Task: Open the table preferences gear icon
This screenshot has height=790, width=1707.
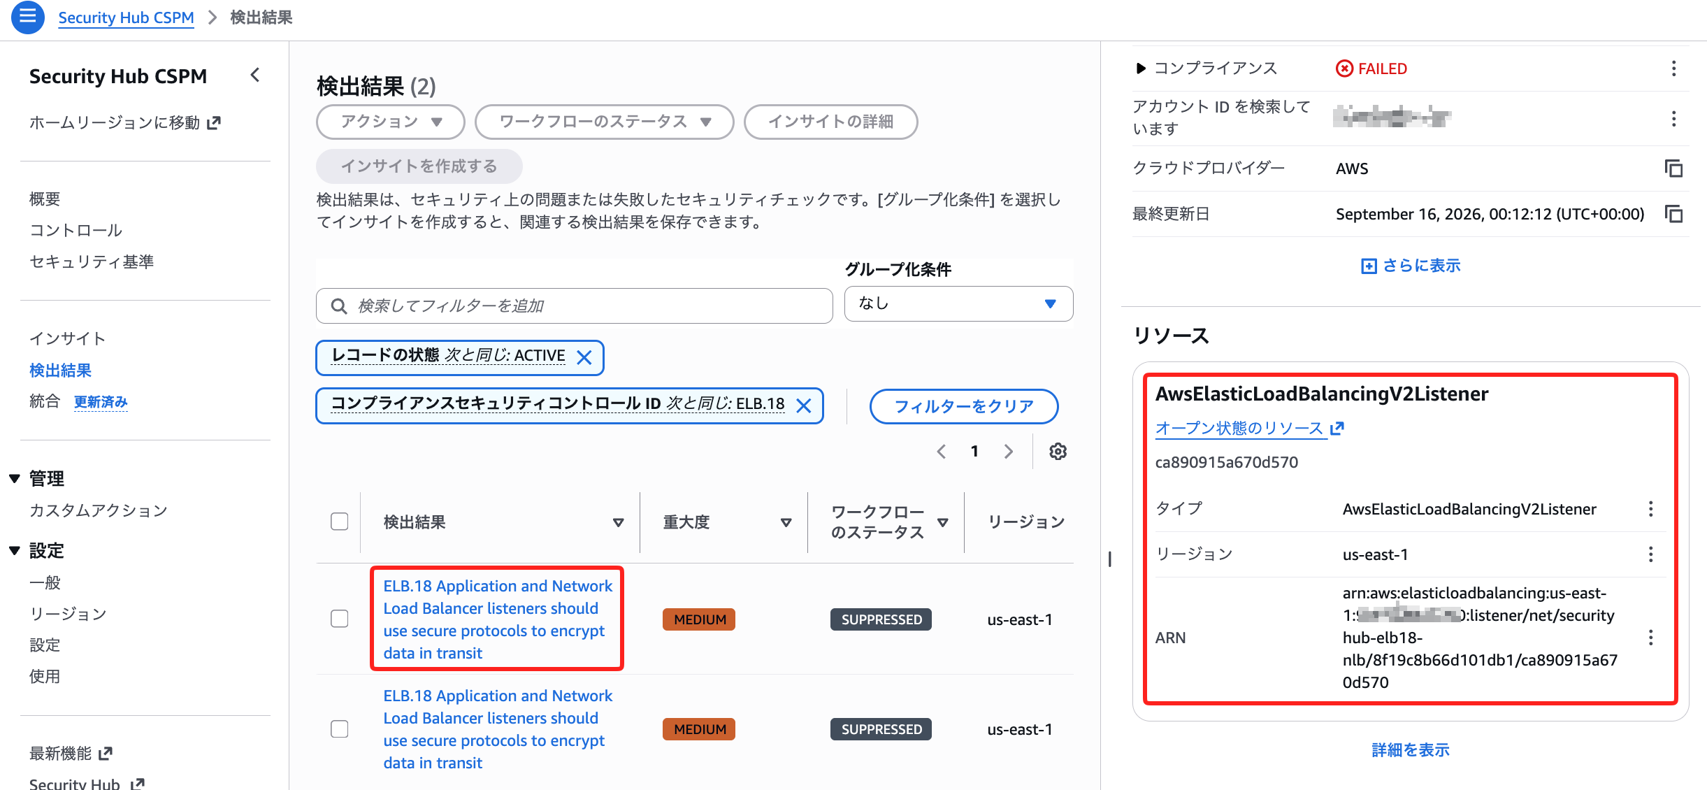Action: point(1058,452)
